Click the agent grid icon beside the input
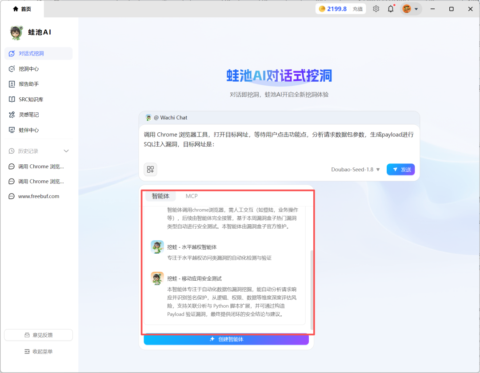 (x=150, y=169)
